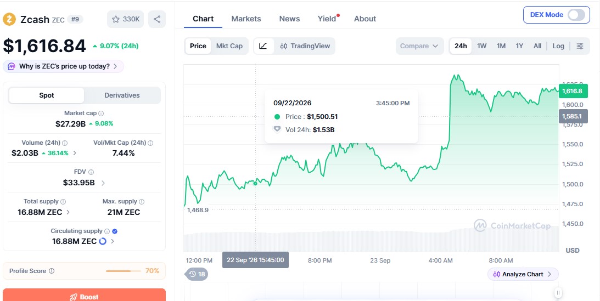Click the 23 Sep date axis label
The height and width of the screenshot is (301, 600).
pos(380,260)
